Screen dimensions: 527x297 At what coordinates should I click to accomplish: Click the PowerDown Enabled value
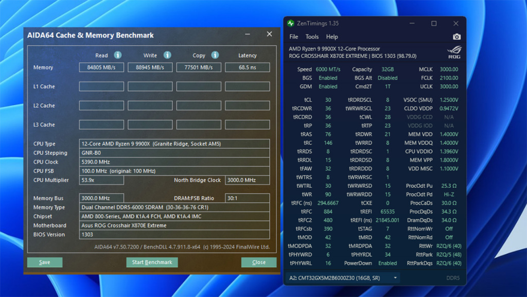tap(388, 263)
